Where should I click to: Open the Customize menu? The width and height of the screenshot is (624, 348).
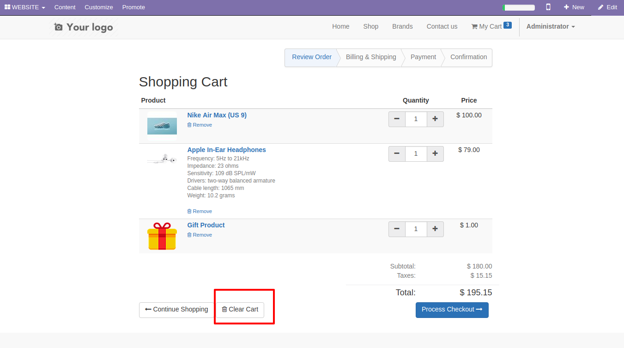click(98, 7)
